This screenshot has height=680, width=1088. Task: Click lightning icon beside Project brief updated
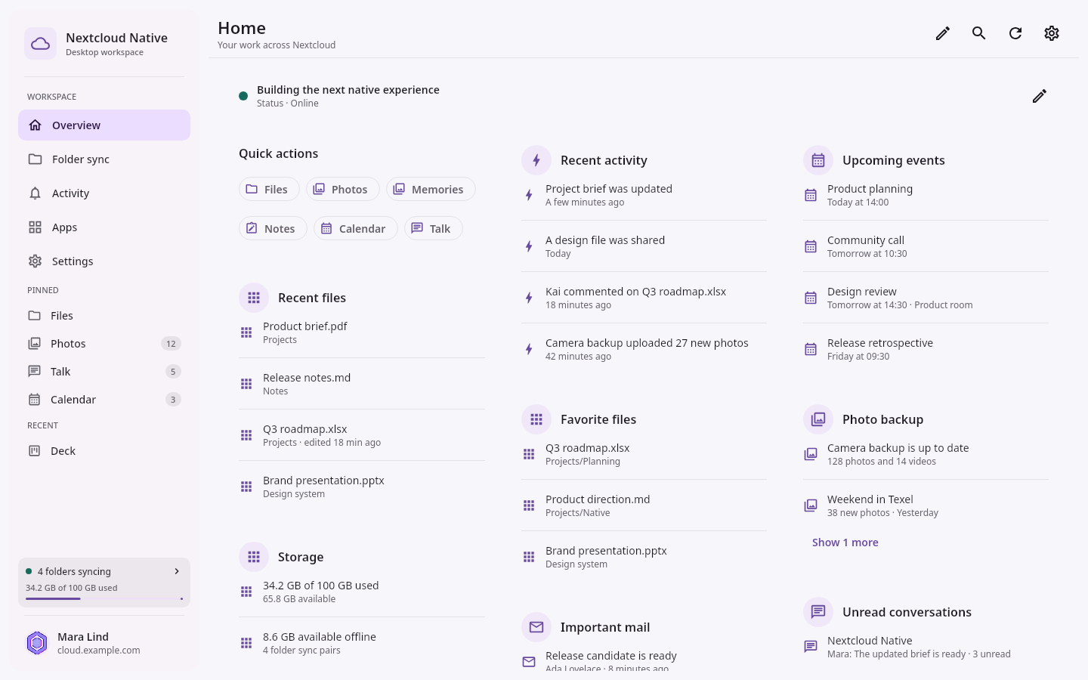(529, 195)
